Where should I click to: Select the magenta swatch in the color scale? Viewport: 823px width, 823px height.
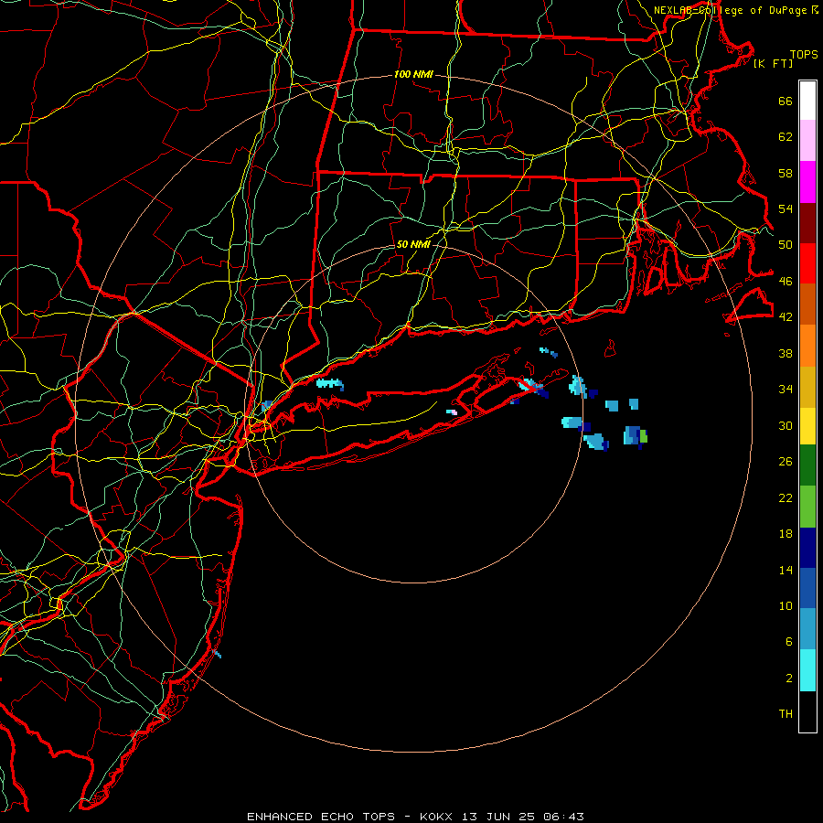807,182
